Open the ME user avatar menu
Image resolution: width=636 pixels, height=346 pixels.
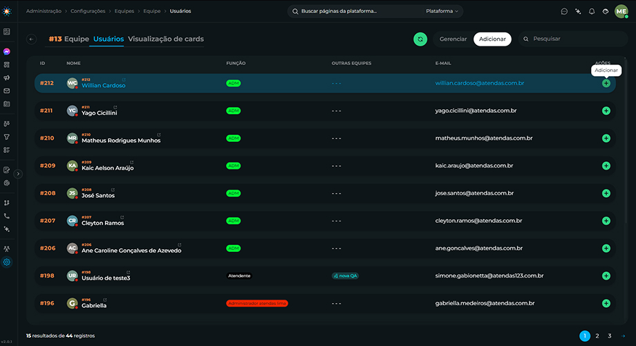(621, 11)
